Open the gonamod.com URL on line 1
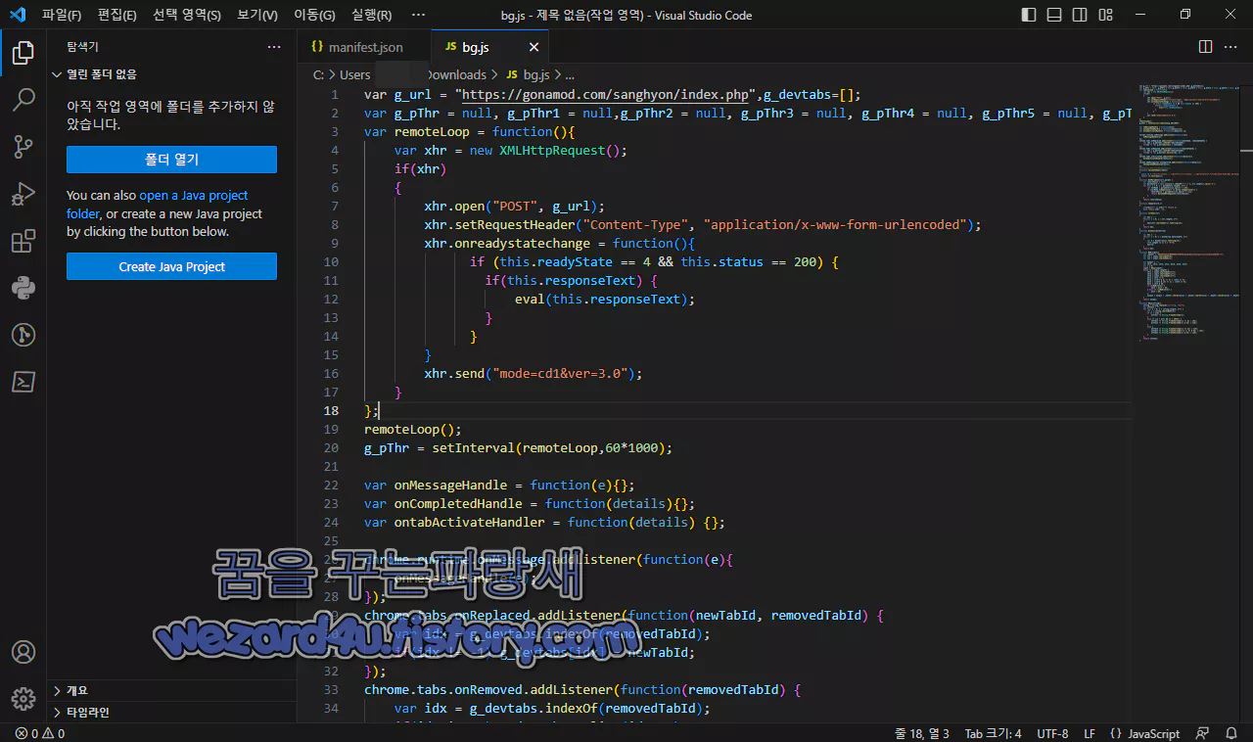This screenshot has width=1253, height=742. point(607,94)
